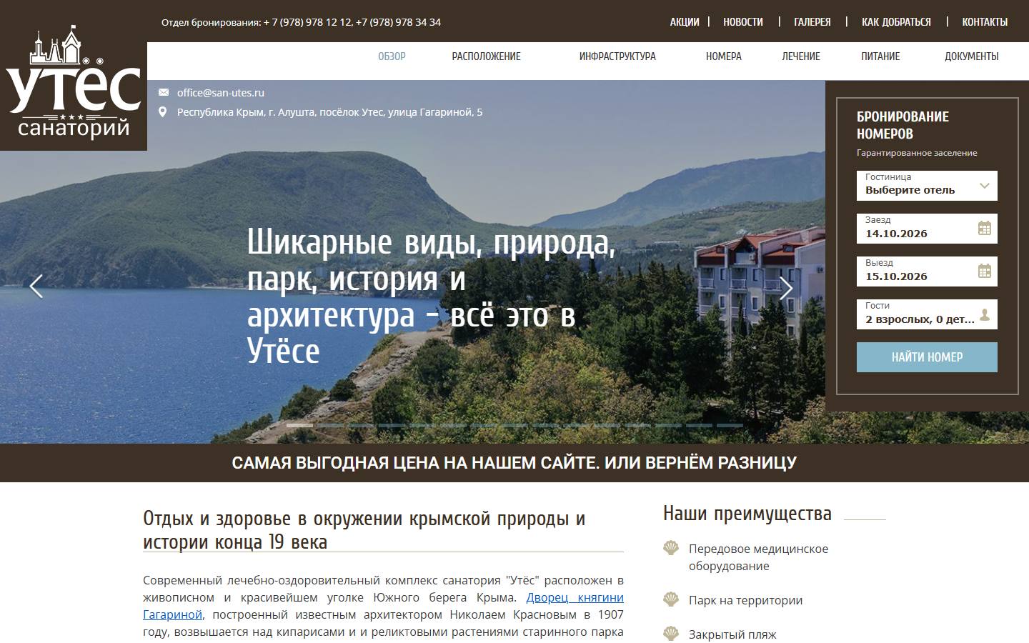This screenshot has width=1029, height=643.
Task: Click the Утес санаторий logo
Action: (x=74, y=82)
